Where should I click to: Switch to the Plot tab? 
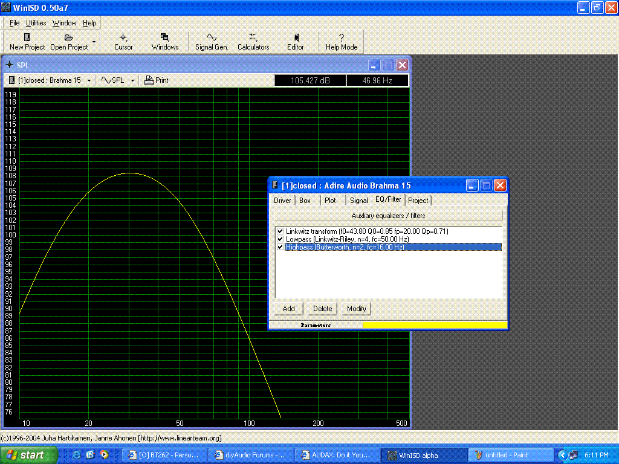tap(330, 201)
